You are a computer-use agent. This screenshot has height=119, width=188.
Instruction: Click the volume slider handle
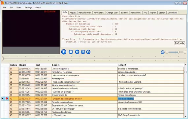[x=178, y=52]
